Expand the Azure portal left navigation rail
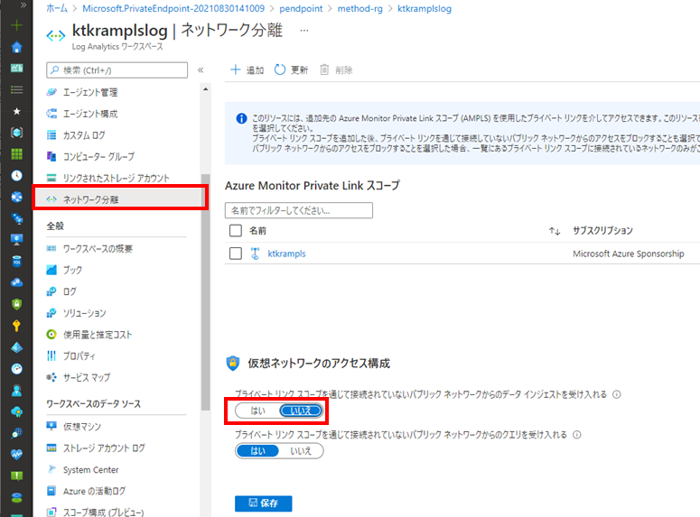700x517 pixels. tap(23, 5)
